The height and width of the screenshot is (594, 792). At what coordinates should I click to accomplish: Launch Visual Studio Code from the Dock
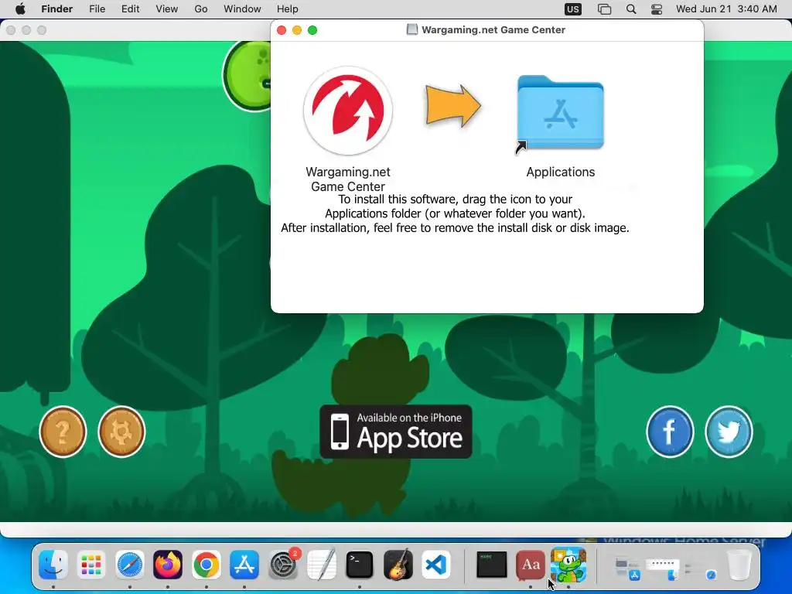pyautogui.click(x=436, y=565)
